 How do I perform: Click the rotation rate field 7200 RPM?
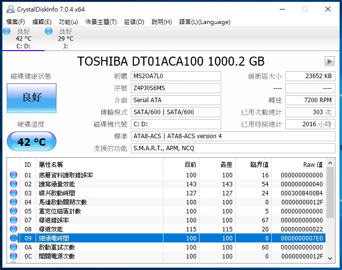(310, 100)
